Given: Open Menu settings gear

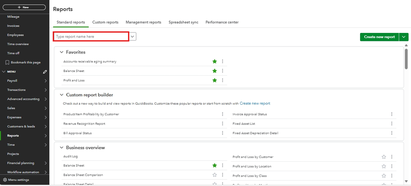Looking at the screenshot, I should click(5, 180).
